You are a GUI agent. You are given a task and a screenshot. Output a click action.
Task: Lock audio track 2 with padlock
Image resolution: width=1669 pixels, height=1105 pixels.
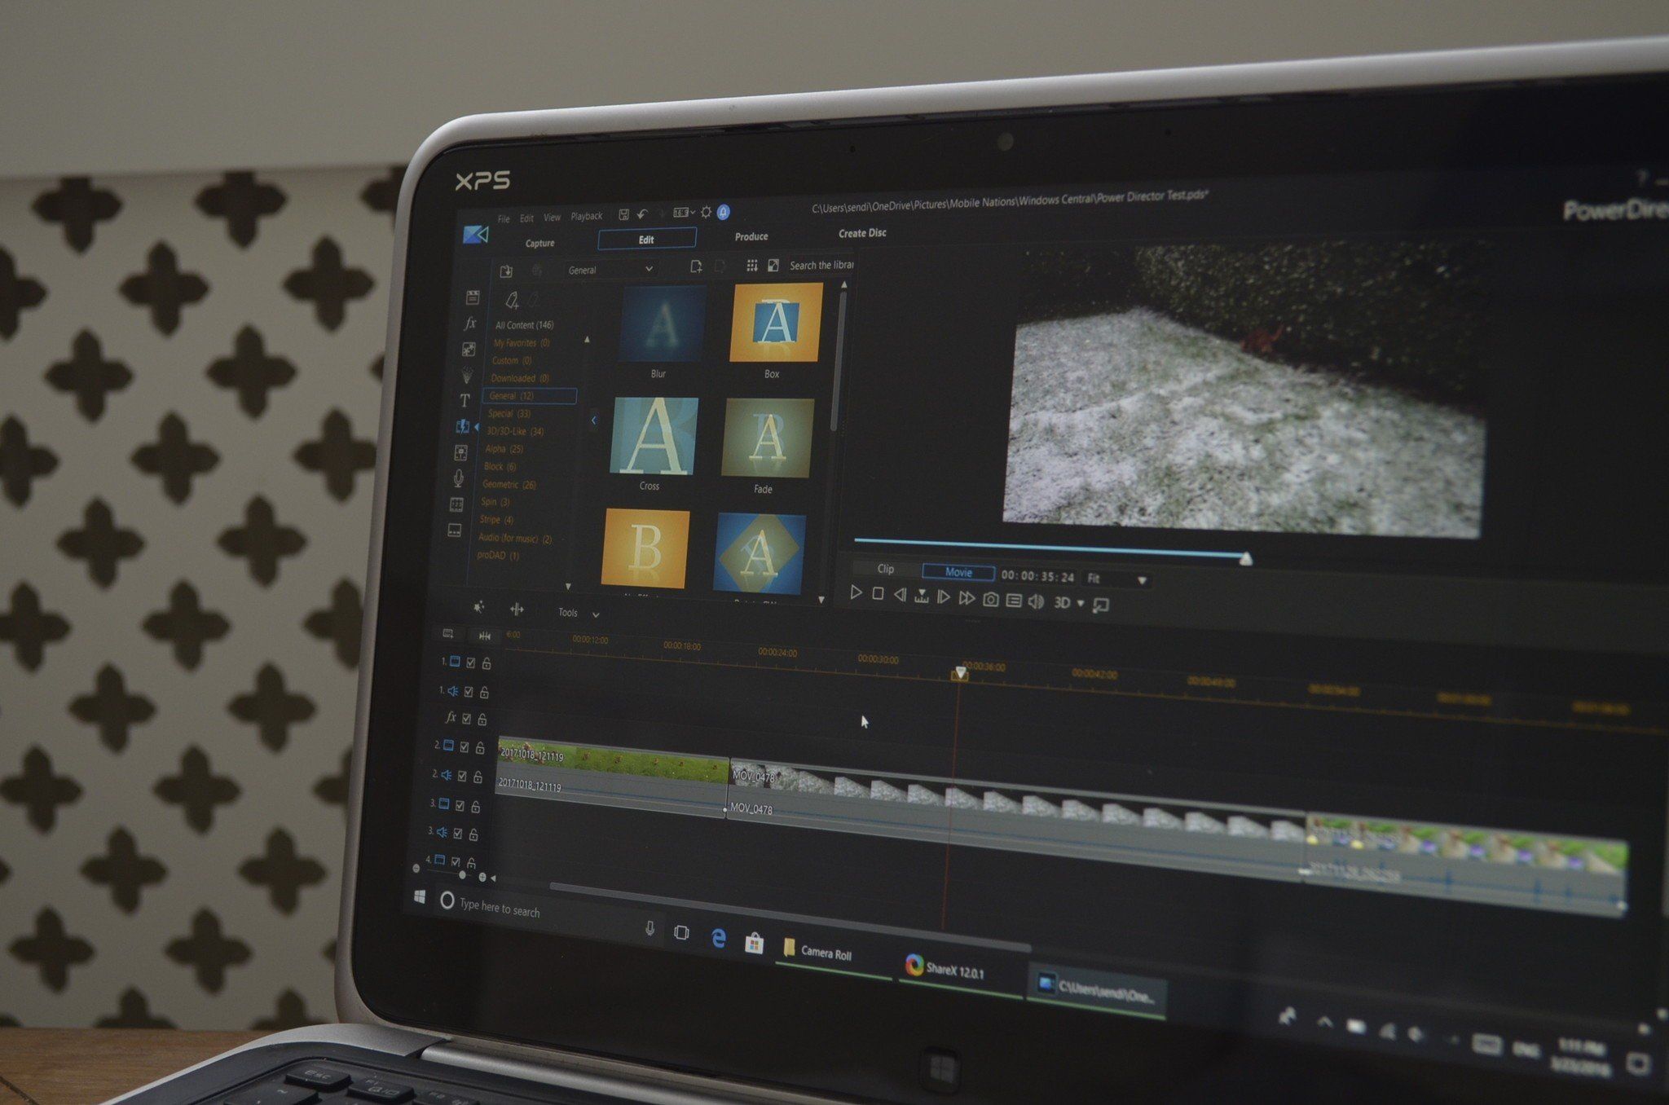pyautogui.click(x=478, y=777)
